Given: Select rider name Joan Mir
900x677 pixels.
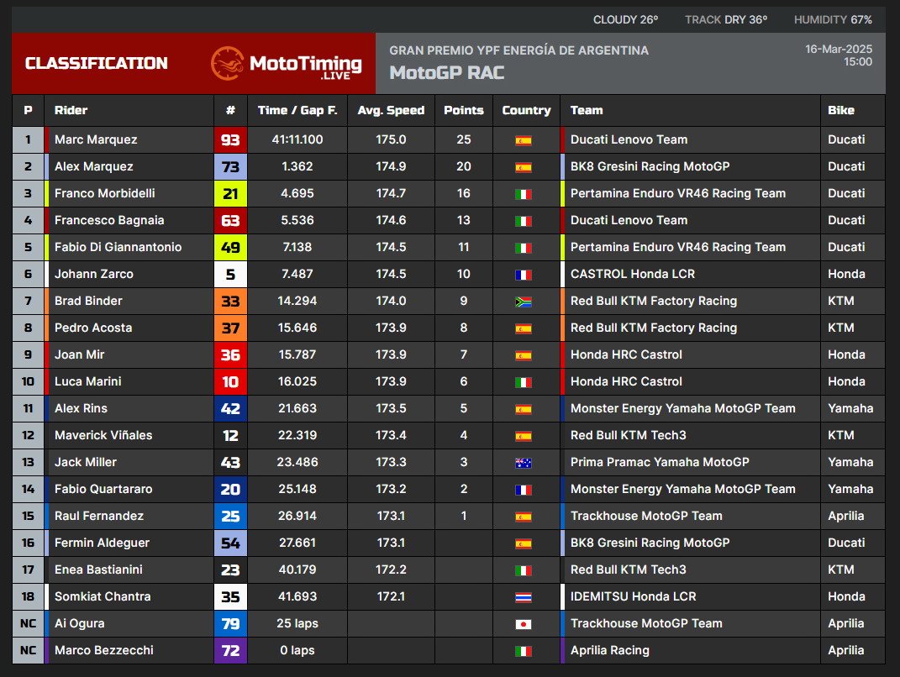Looking at the screenshot, I should 79,354.
